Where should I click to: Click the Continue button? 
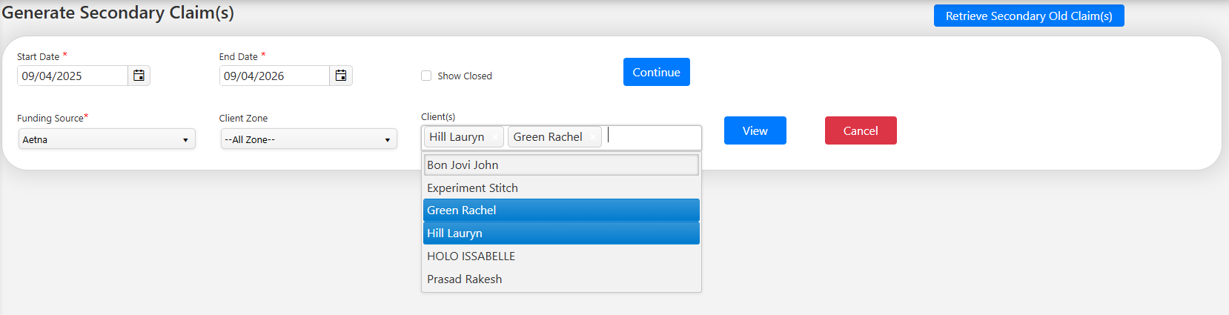657,72
